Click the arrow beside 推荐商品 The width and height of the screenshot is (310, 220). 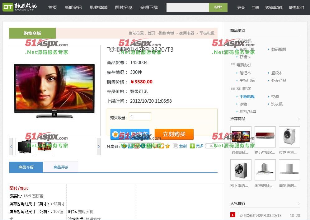[298, 119]
